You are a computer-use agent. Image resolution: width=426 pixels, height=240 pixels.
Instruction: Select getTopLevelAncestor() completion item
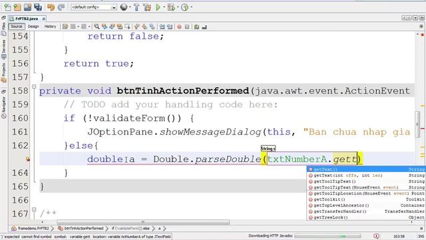(366, 205)
